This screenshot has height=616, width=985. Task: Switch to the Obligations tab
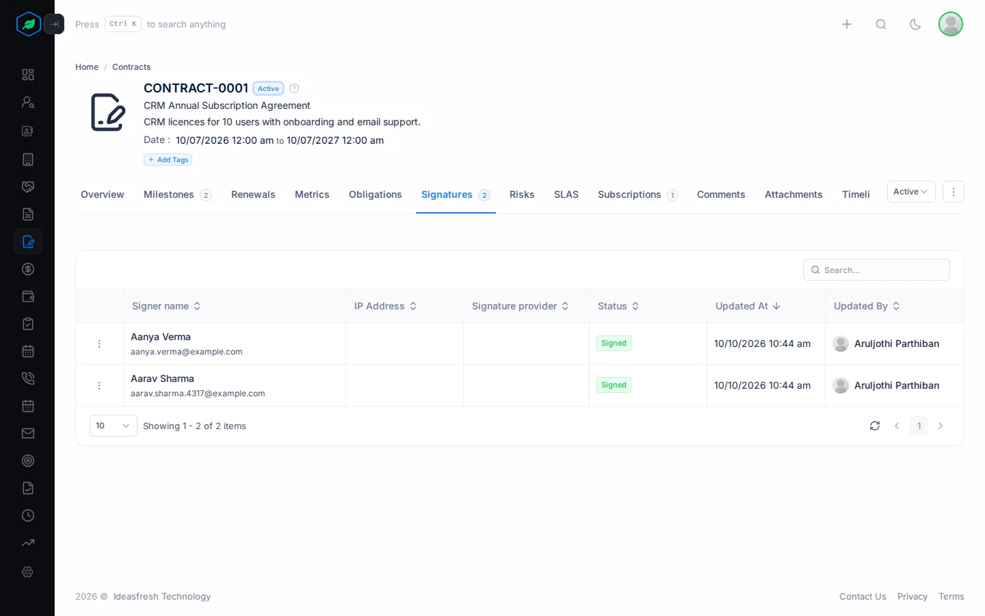pyautogui.click(x=376, y=194)
